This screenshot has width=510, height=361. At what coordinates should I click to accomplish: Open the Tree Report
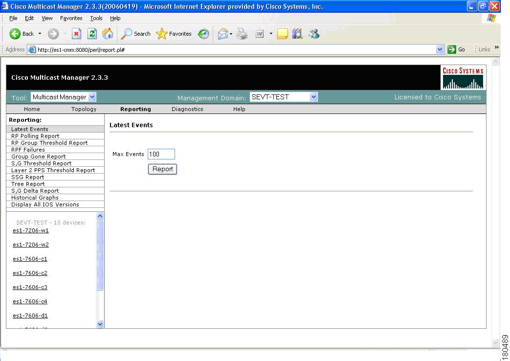55,184
